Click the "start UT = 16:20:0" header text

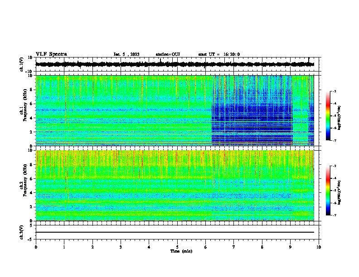coord(219,54)
